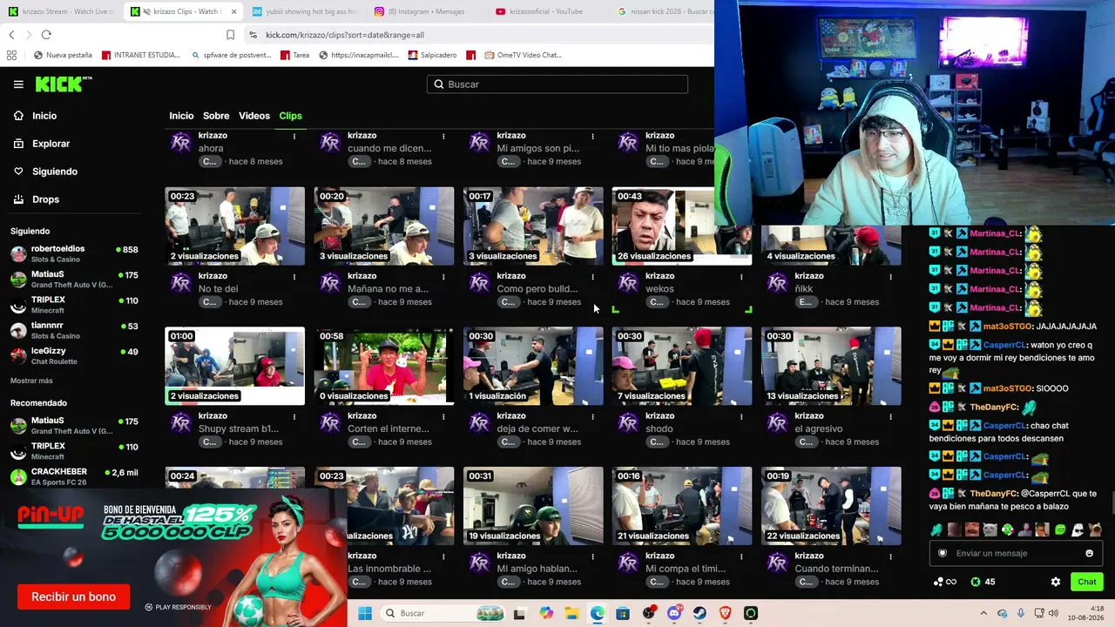
Task: Play the 01:00 'Shupy stream b1...' clip thumbnail
Action: pyautogui.click(x=235, y=366)
